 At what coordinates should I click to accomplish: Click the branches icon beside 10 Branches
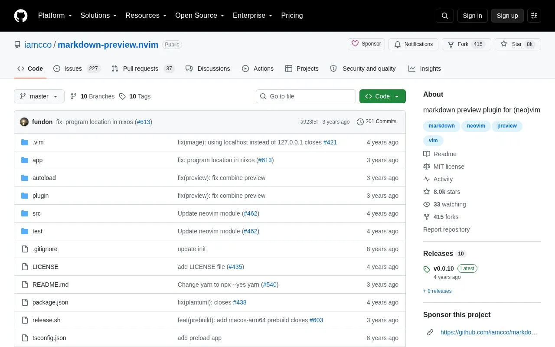click(x=74, y=96)
